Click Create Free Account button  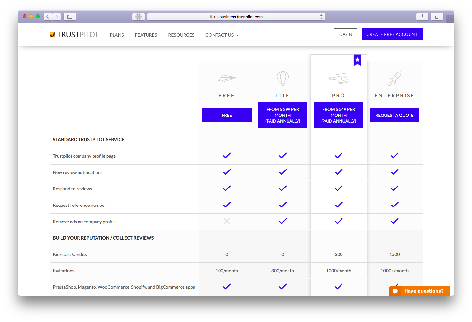coord(392,34)
